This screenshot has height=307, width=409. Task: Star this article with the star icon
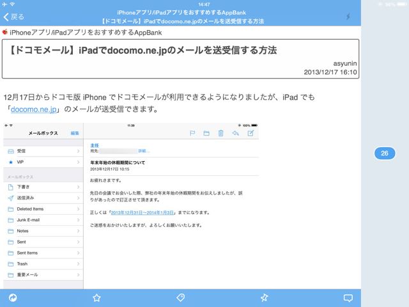coord(96,297)
